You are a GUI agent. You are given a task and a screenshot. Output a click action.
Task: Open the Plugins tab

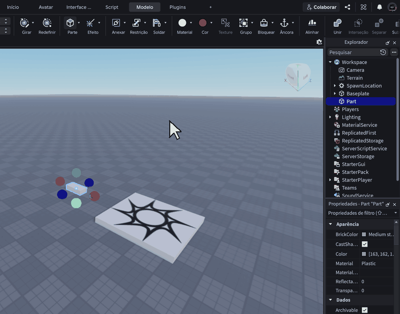178,7
